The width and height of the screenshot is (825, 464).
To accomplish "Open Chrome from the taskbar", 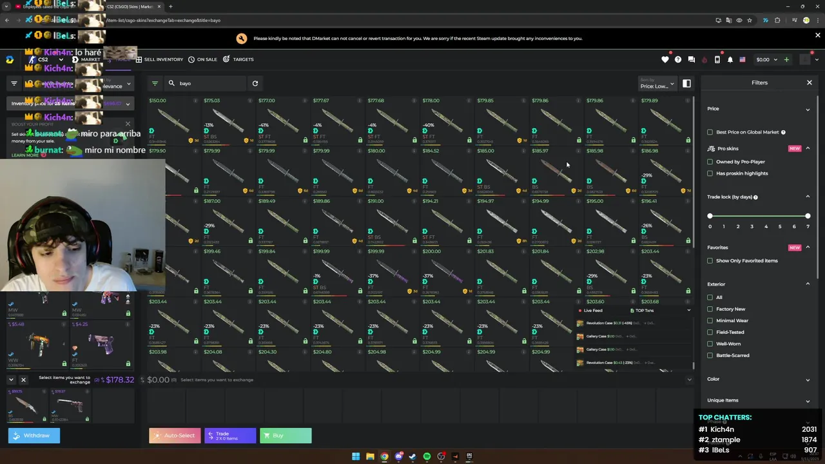I will point(384,456).
